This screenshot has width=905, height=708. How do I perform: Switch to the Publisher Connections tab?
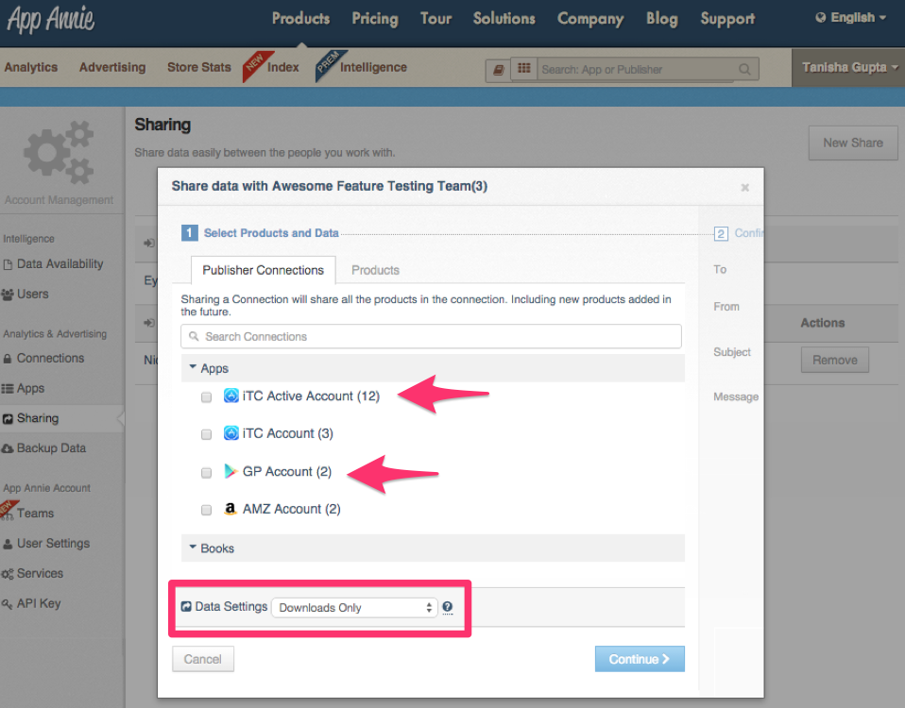[x=264, y=270]
